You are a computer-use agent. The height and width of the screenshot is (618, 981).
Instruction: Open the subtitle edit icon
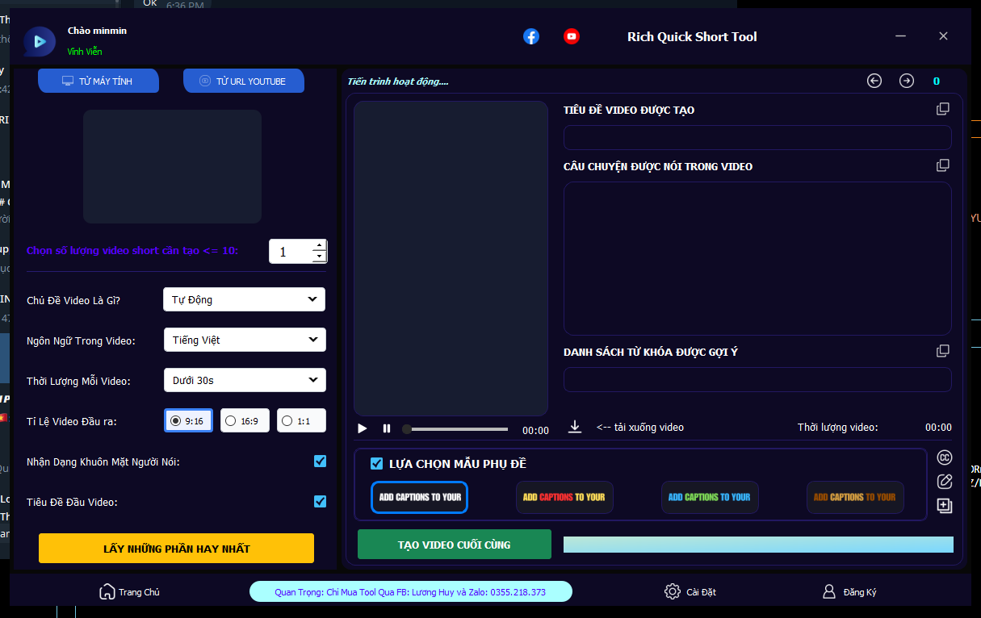[x=944, y=482]
